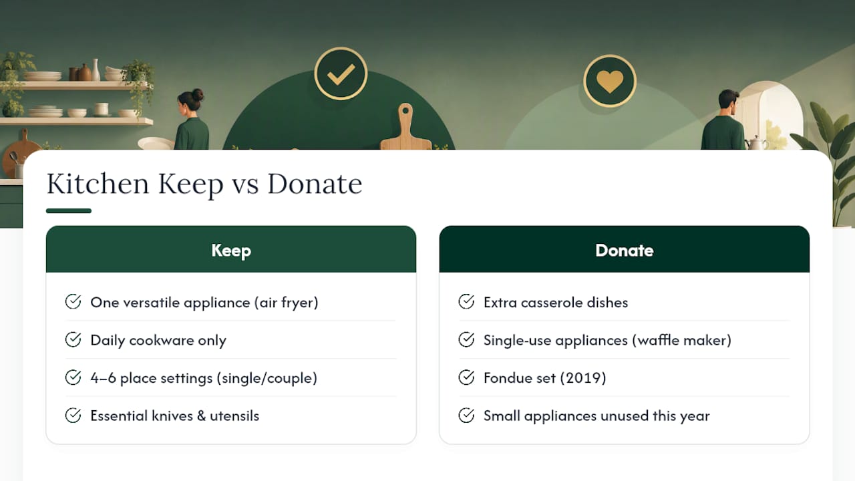Click the check icon beside air fryer item
This screenshot has width=855, height=481.
pos(73,302)
